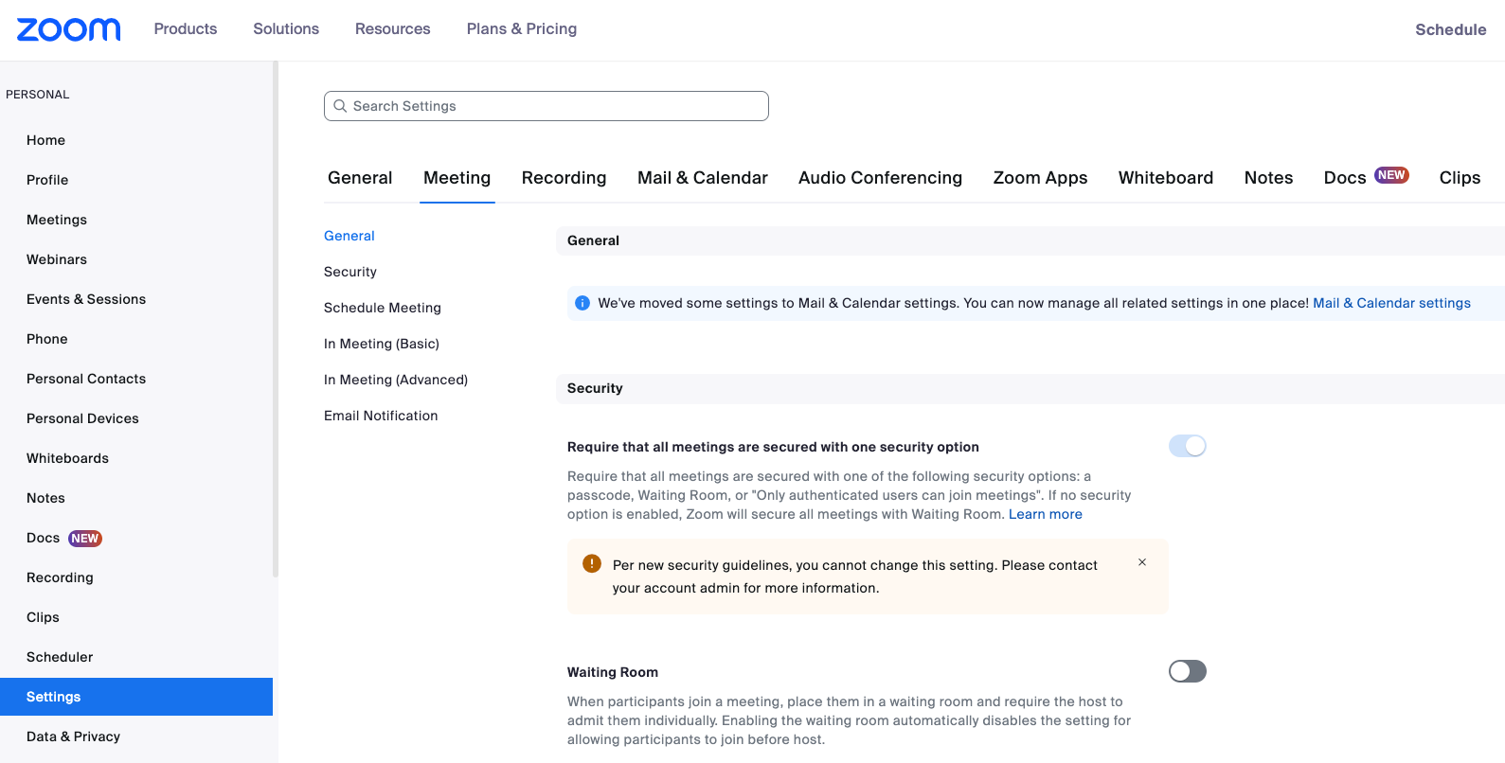
Task: Click the NEW badge beside sidebar Docs
Action: pyautogui.click(x=85, y=539)
